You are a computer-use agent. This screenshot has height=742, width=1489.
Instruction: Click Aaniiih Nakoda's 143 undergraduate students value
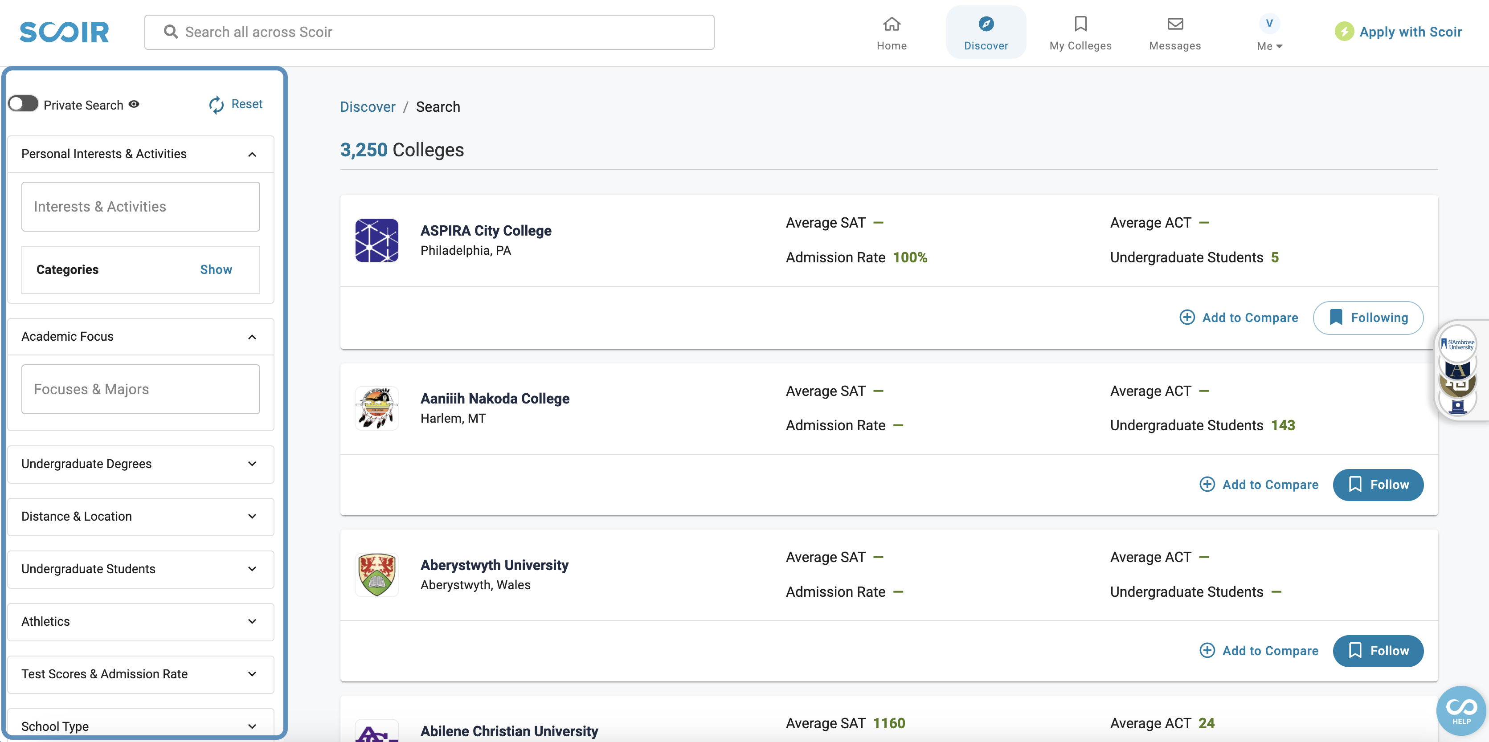coord(1283,426)
